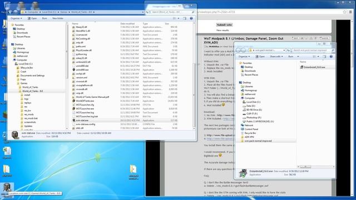Open the xvm-stat.exe file in World_of_Tanks window
The height and width of the screenshot is (200, 356).
point(82,120)
